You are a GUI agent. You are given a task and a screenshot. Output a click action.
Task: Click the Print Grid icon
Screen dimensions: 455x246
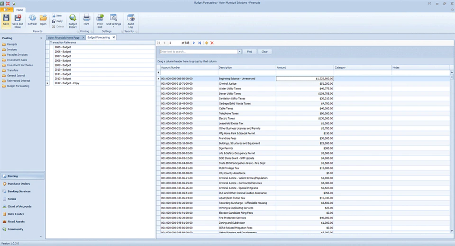tap(100, 18)
